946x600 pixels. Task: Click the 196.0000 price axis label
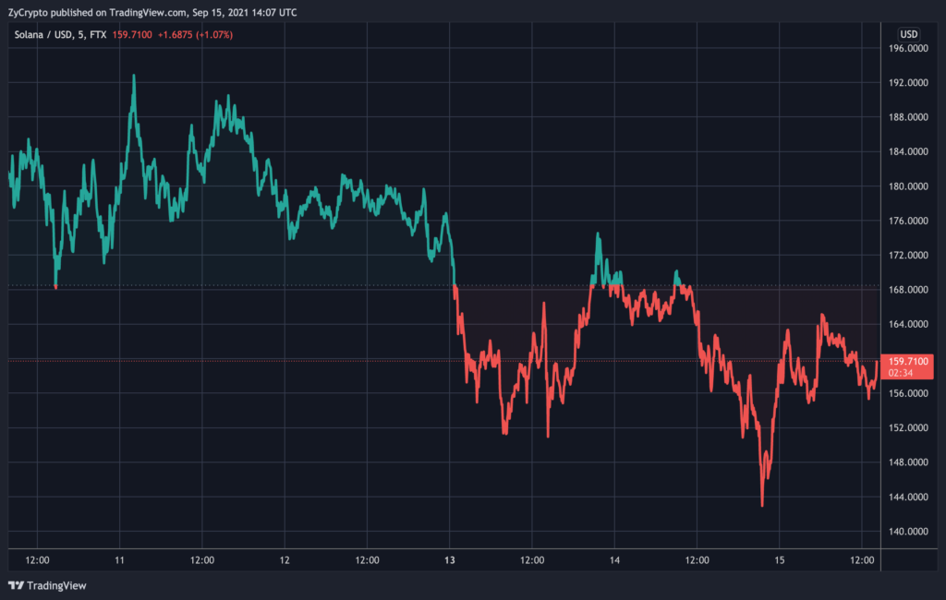point(908,48)
